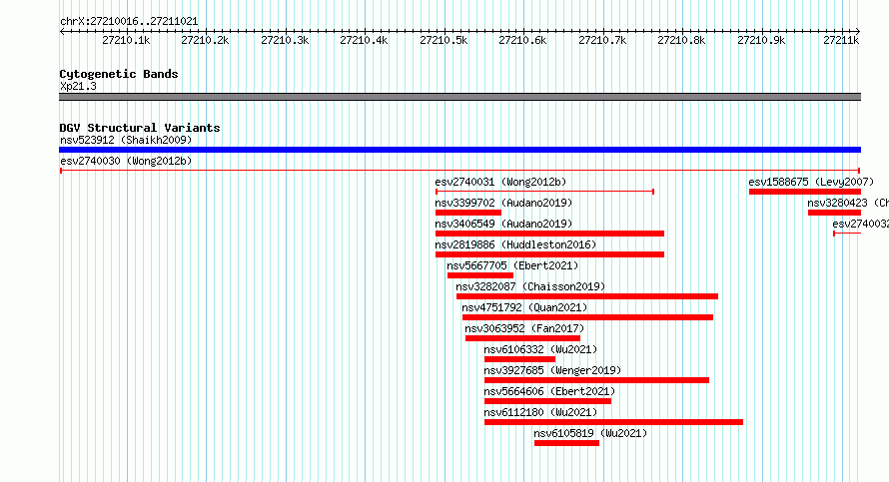Image resolution: width=889 pixels, height=482 pixels.
Task: Select the esv2740030 (Wong2012b) label
Action: coord(126,161)
